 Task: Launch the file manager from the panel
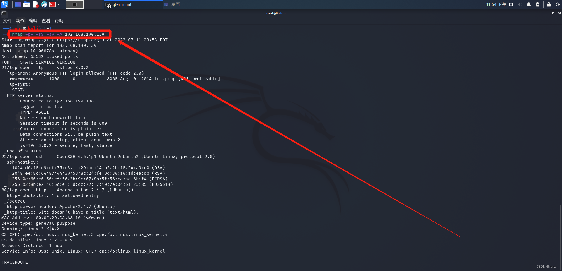tap(27, 4)
